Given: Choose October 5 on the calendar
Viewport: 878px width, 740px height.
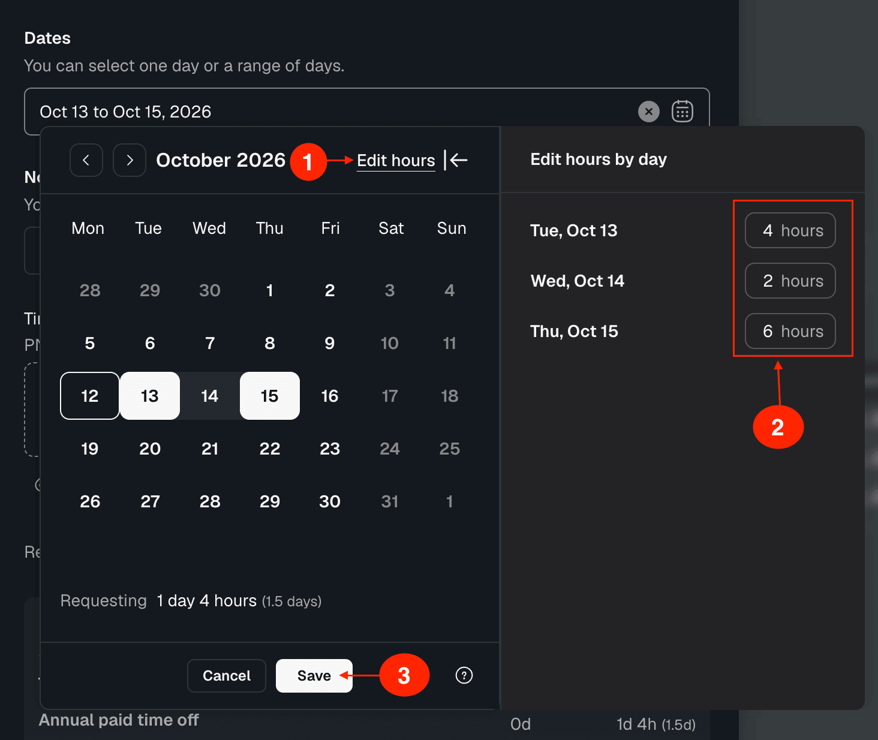Looking at the screenshot, I should point(90,343).
